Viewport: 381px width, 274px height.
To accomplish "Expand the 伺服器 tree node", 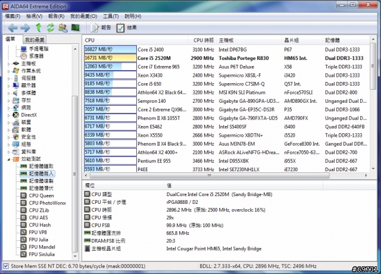I will (9, 78).
